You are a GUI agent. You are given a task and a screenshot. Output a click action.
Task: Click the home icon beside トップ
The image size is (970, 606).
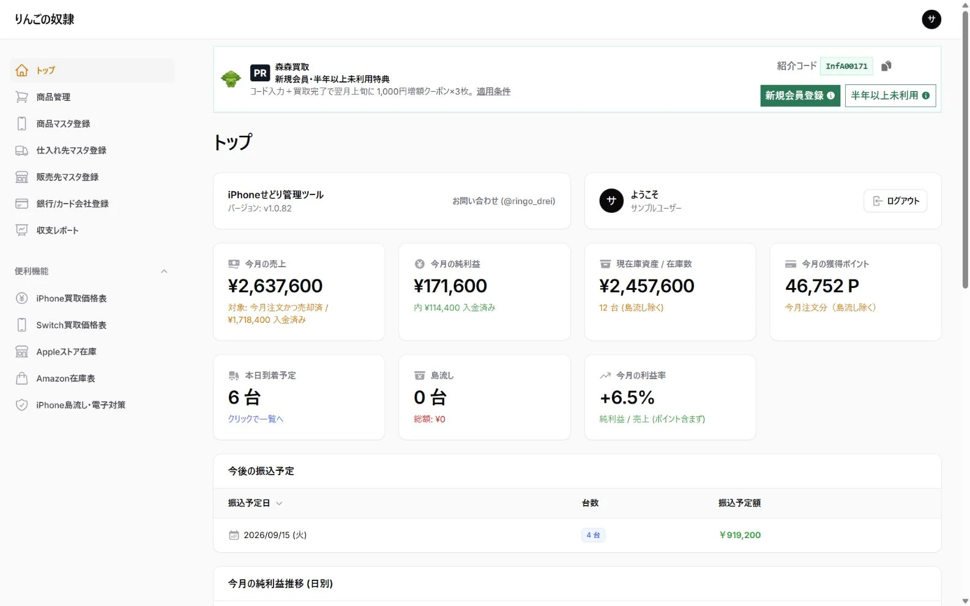[22, 70]
